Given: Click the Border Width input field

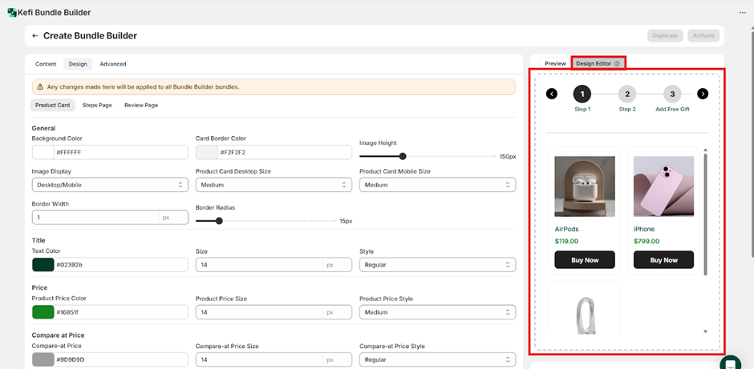Looking at the screenshot, I should pos(95,218).
